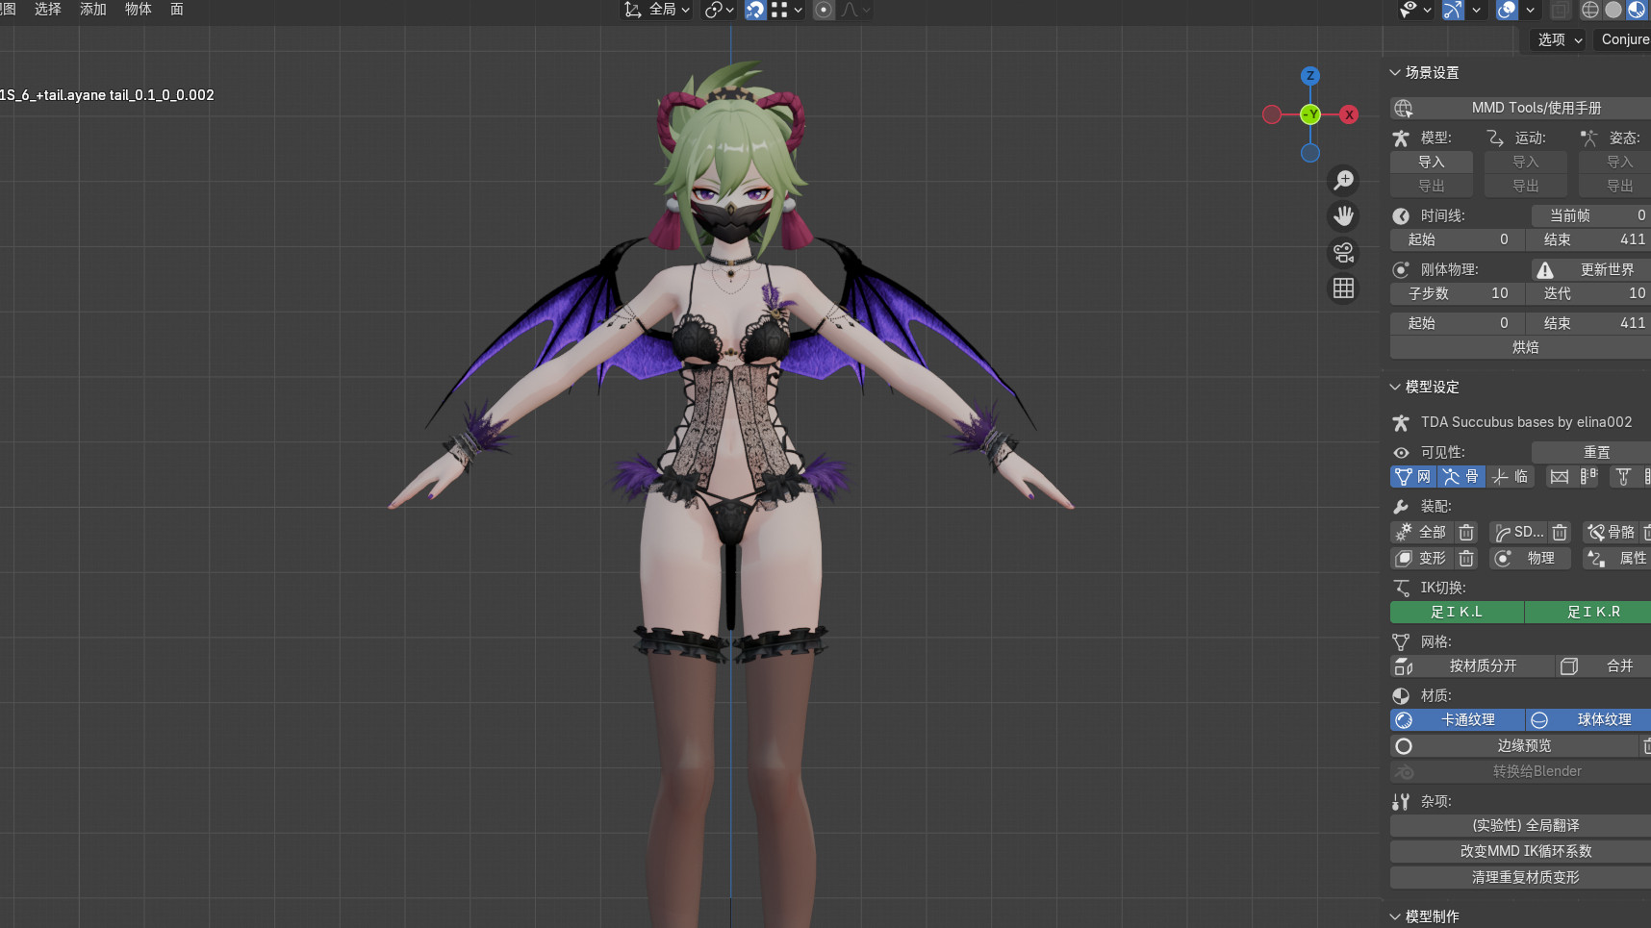This screenshot has height=928, width=1651.
Task: Select the pan view hand icon
Action: tap(1343, 216)
